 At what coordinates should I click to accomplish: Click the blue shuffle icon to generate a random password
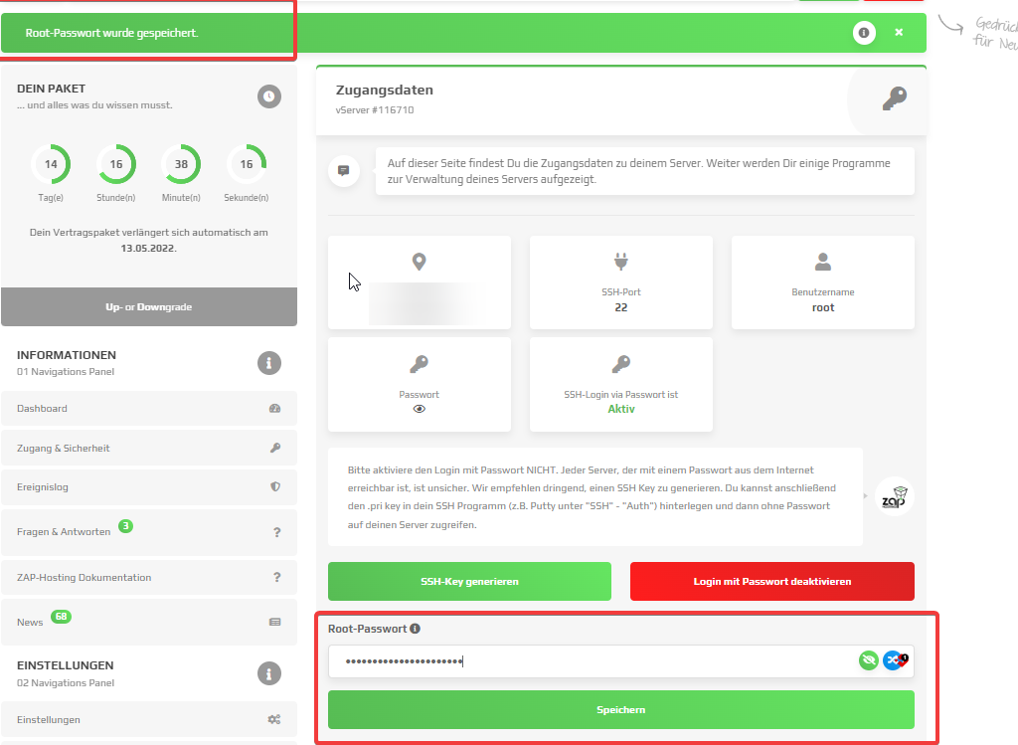[x=894, y=659]
